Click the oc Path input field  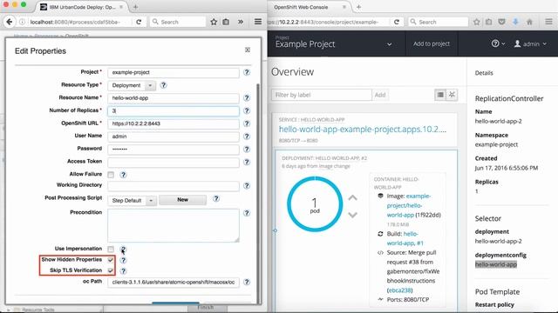(x=174, y=282)
